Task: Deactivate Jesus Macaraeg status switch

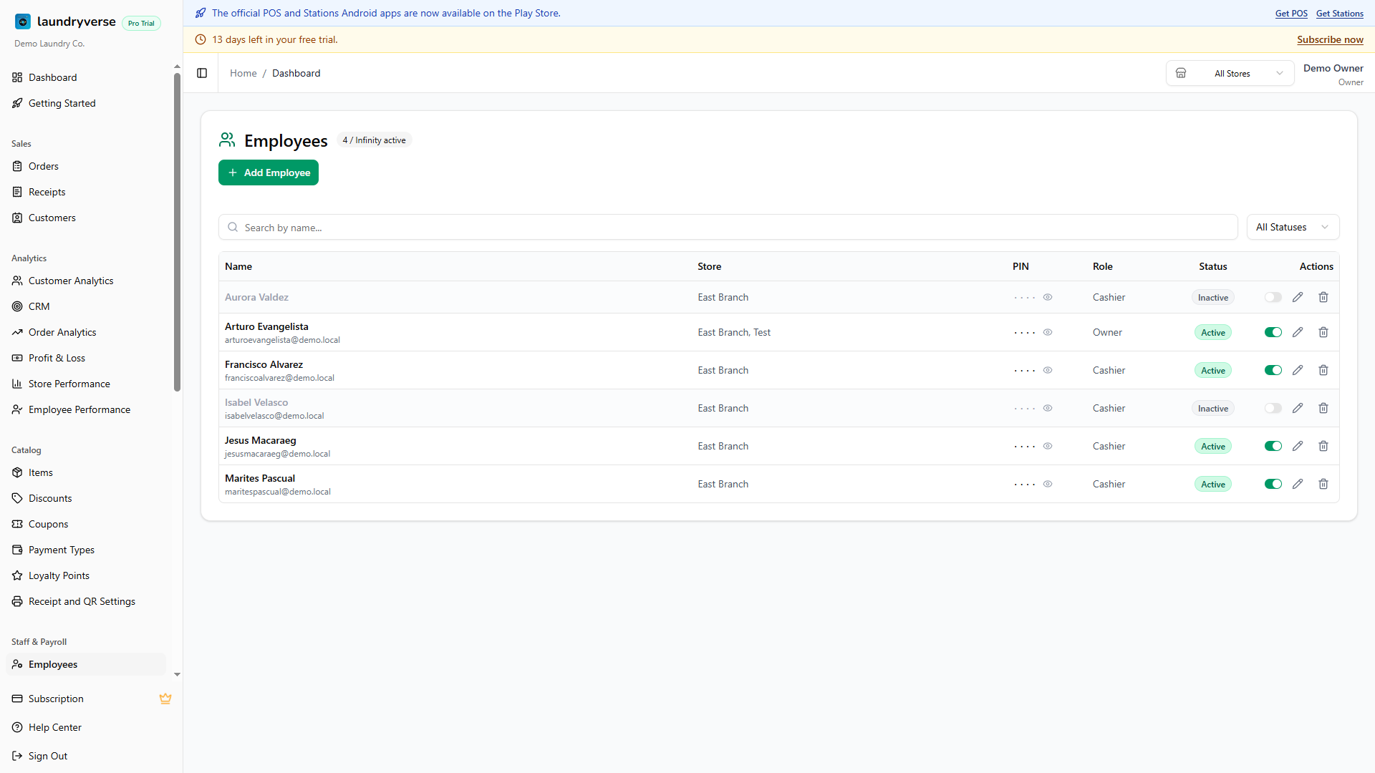Action: click(1273, 446)
